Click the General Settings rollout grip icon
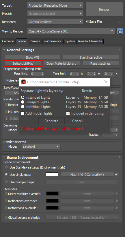This screenshot has height=237, width=125. click(x=119, y=50)
